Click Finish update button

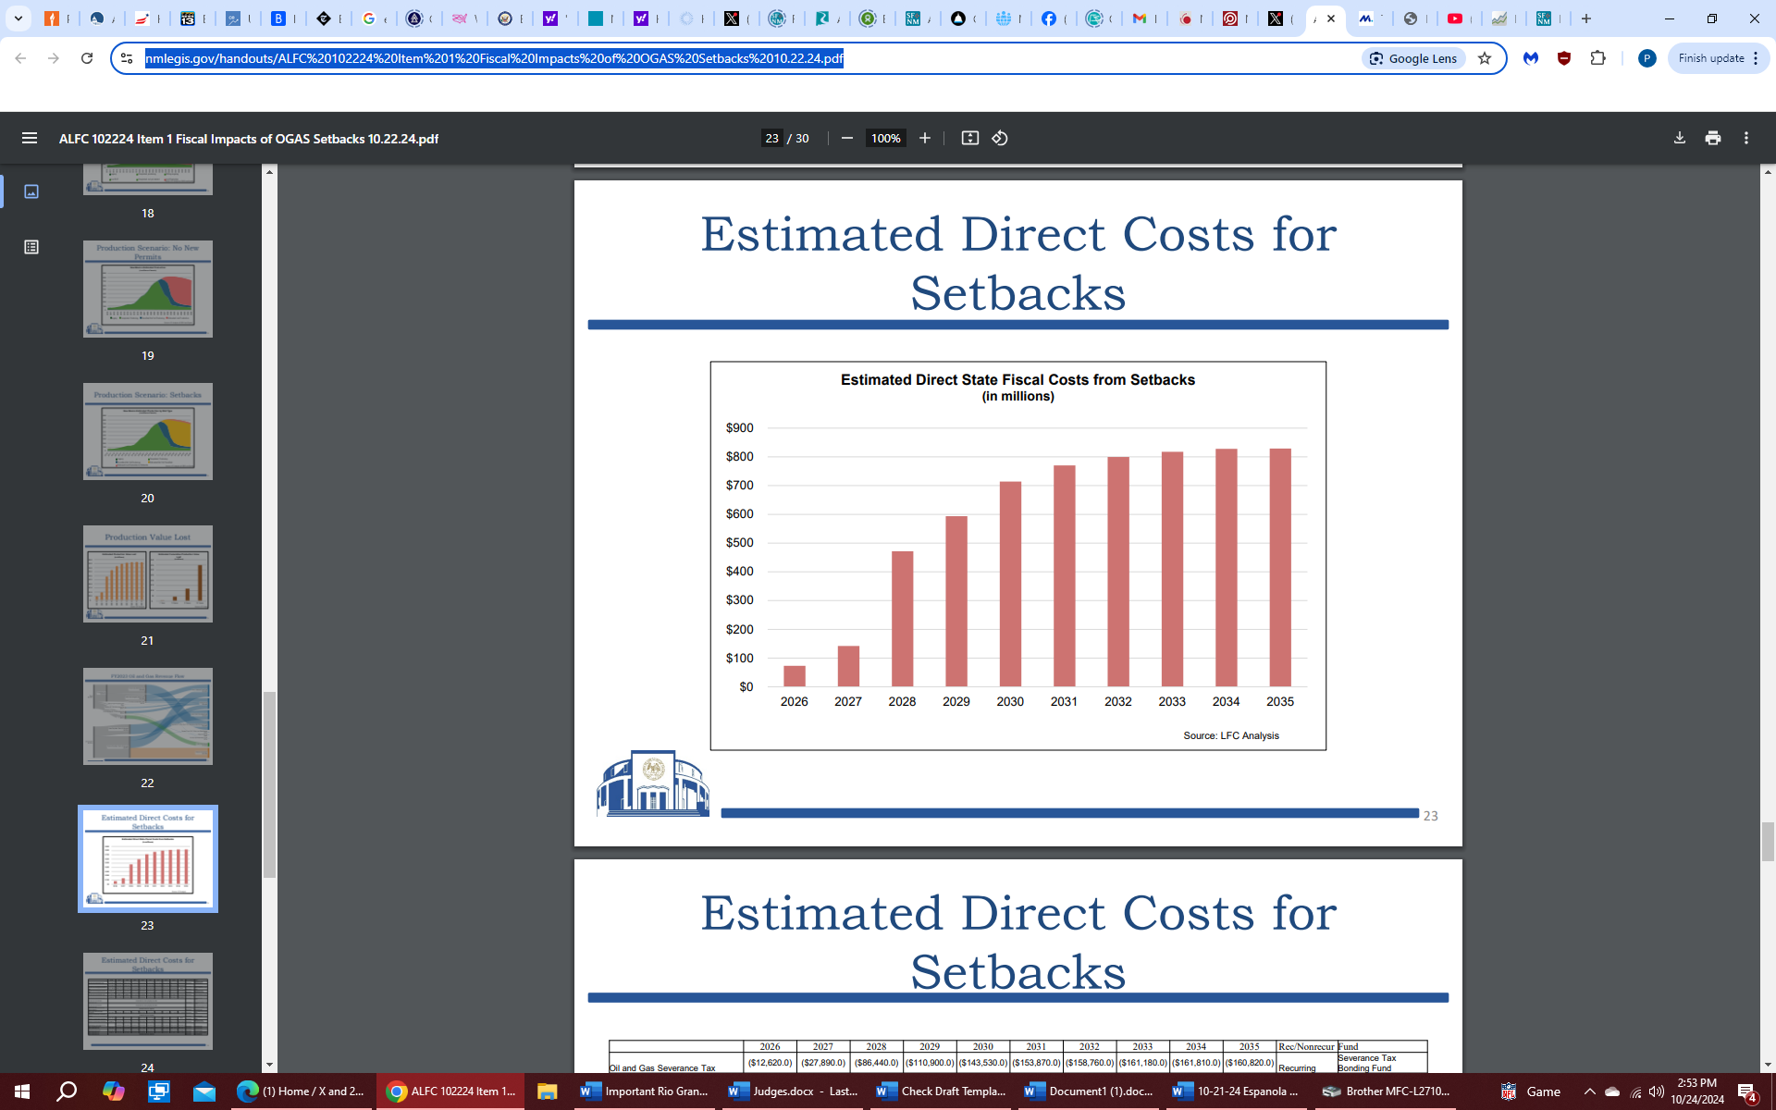tap(1710, 58)
